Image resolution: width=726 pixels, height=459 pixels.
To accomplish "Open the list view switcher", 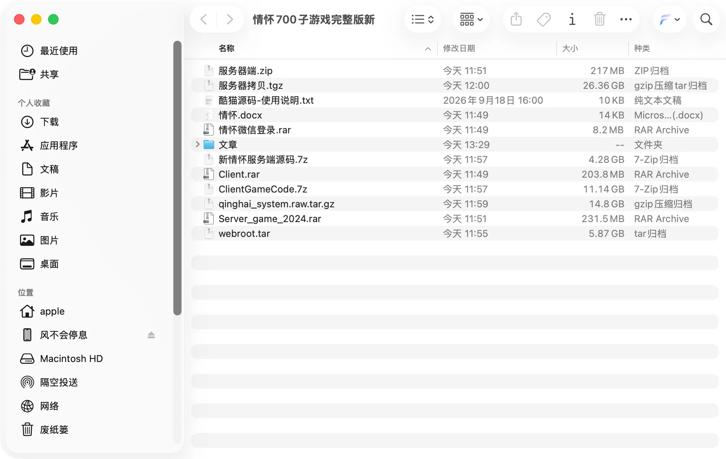I will (x=422, y=19).
